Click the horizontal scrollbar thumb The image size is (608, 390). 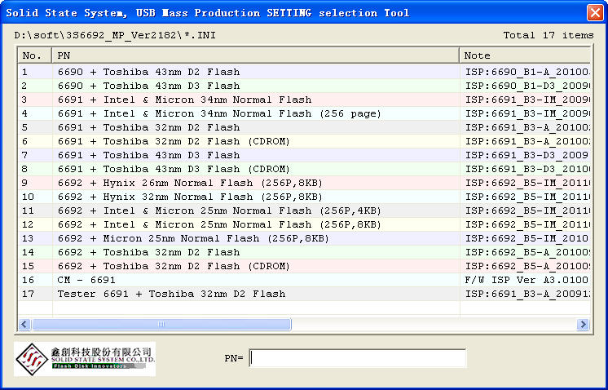click(161, 325)
